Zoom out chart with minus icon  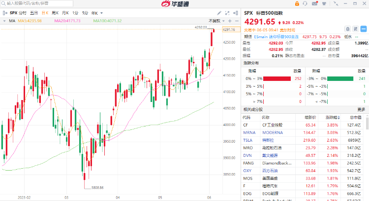pos(237,21)
